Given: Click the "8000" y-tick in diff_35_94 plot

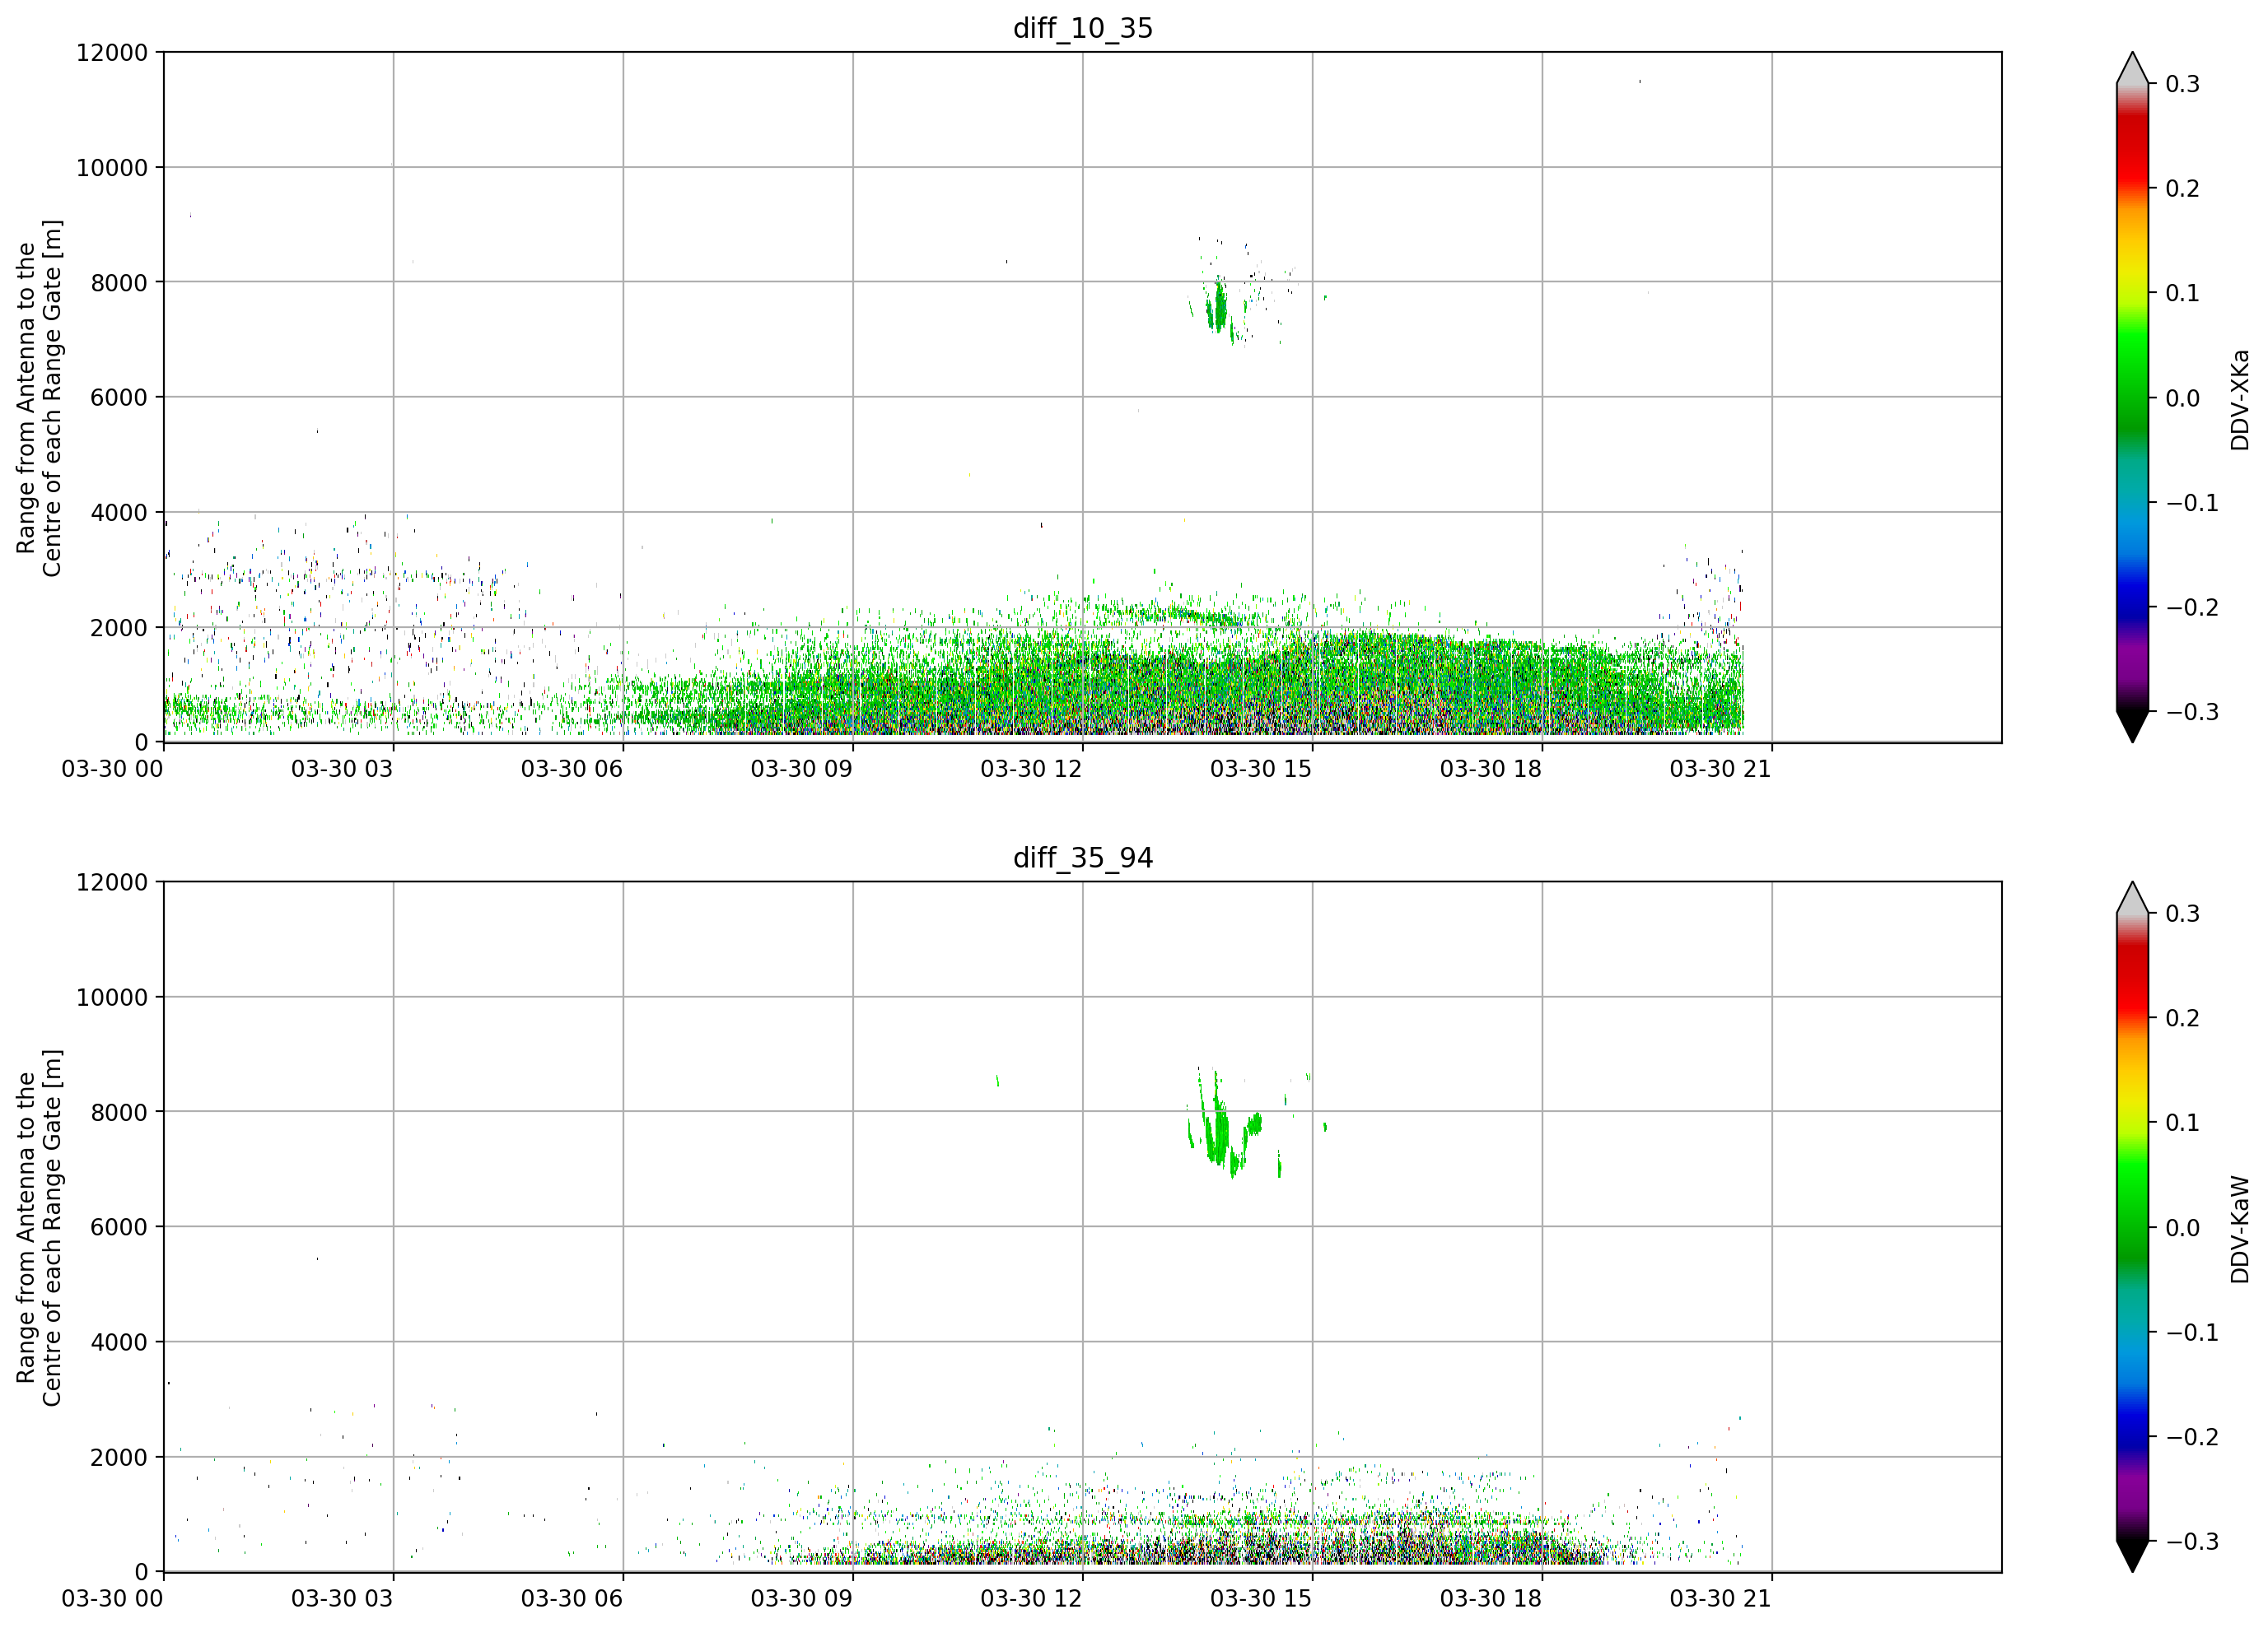Looking at the screenshot, I should coord(119,1112).
